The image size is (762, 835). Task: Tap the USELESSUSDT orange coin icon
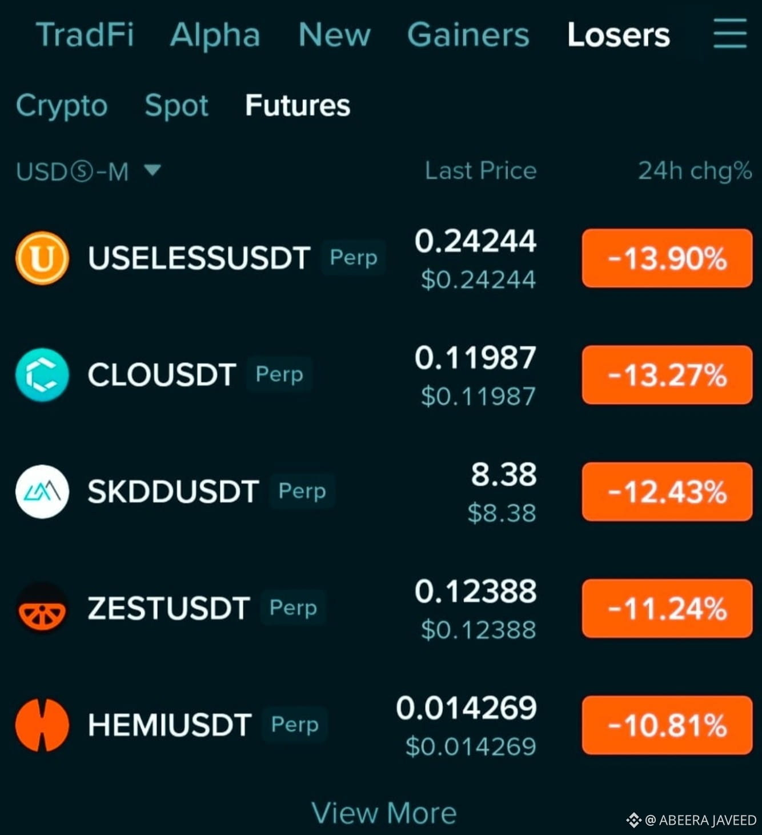pos(42,258)
